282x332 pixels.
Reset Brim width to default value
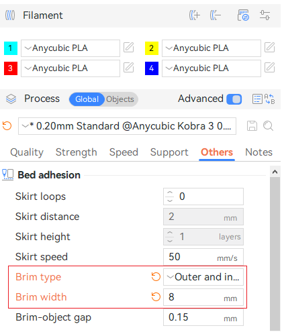point(156,297)
